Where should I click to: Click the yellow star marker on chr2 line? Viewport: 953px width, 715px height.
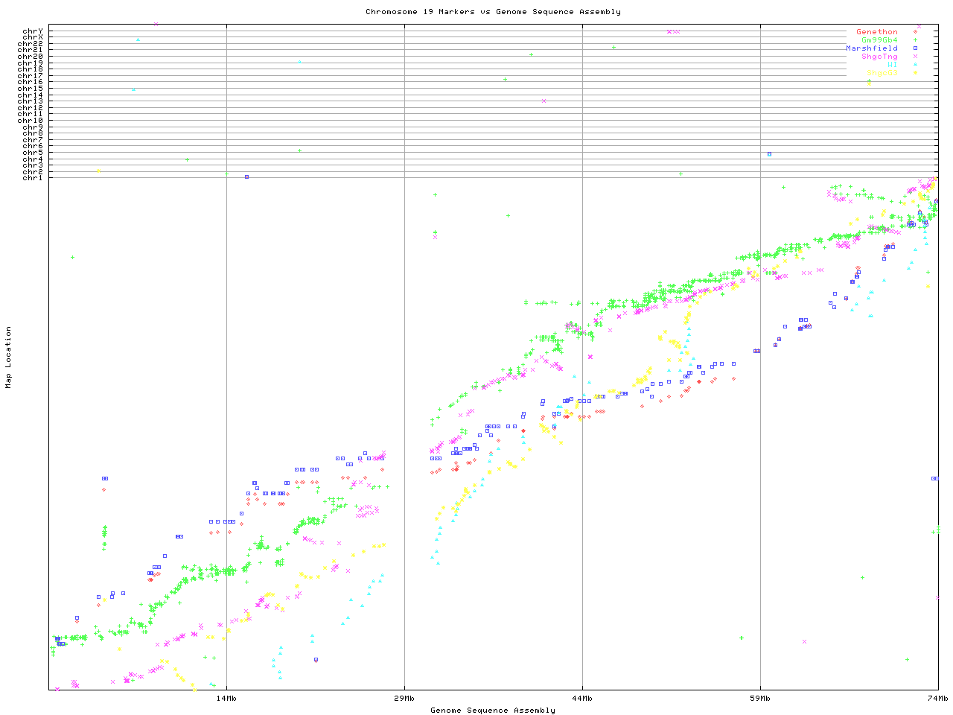(x=98, y=171)
